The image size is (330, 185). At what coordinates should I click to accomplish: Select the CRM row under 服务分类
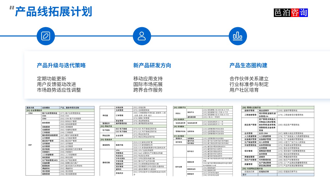[x=30, y=114]
